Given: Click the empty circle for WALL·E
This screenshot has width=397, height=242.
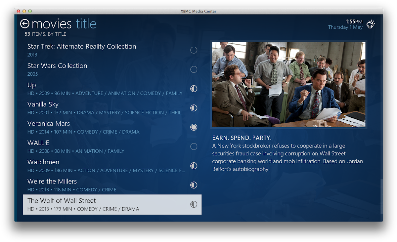Looking at the screenshot, I should tap(194, 146).
